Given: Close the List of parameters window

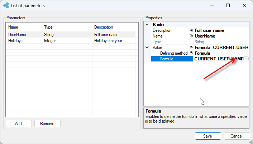Looking at the screenshot, I should [x=244, y=5].
